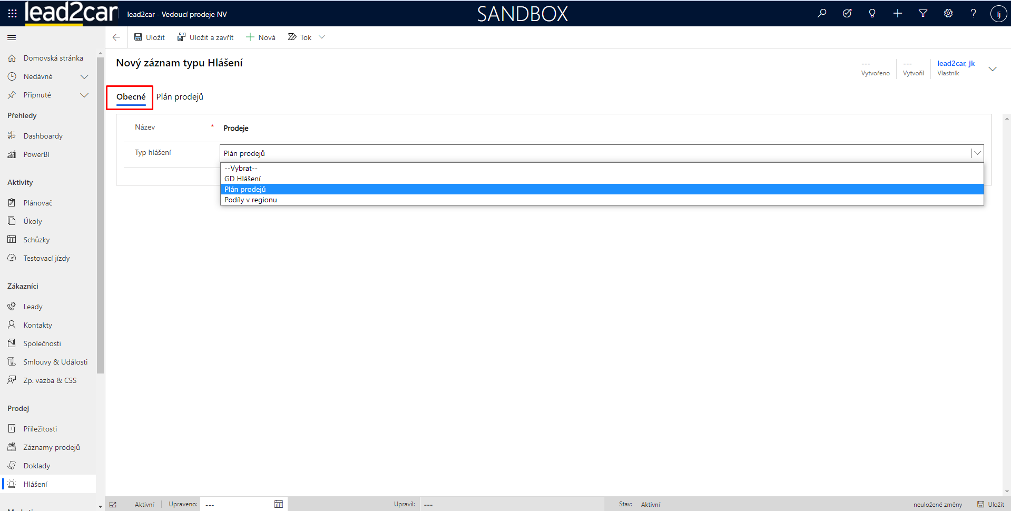Expand the Nedávné section

pyautogui.click(x=84, y=77)
